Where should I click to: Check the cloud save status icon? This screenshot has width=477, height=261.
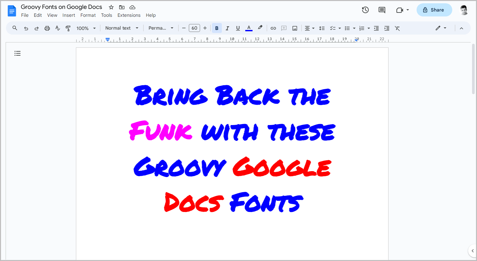tap(132, 7)
